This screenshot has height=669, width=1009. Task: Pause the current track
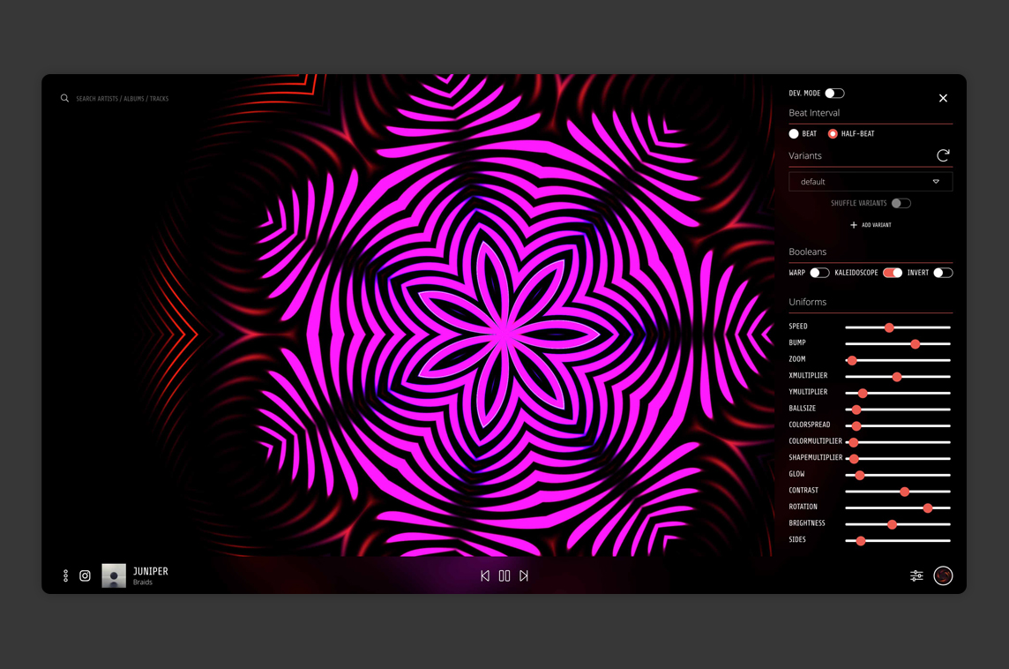[504, 575]
